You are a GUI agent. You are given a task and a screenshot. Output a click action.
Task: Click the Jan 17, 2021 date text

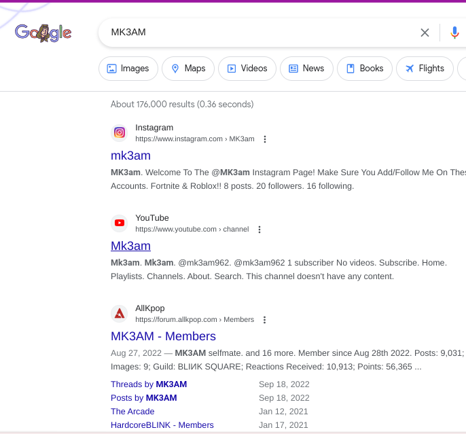pos(283,425)
